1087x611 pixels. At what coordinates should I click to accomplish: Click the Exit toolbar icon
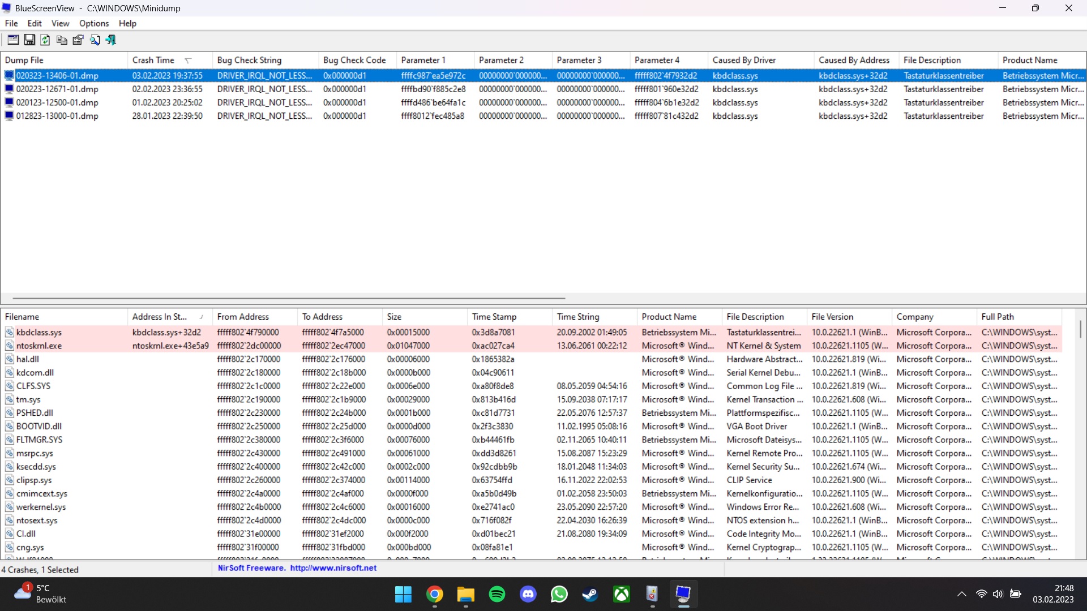tap(111, 40)
